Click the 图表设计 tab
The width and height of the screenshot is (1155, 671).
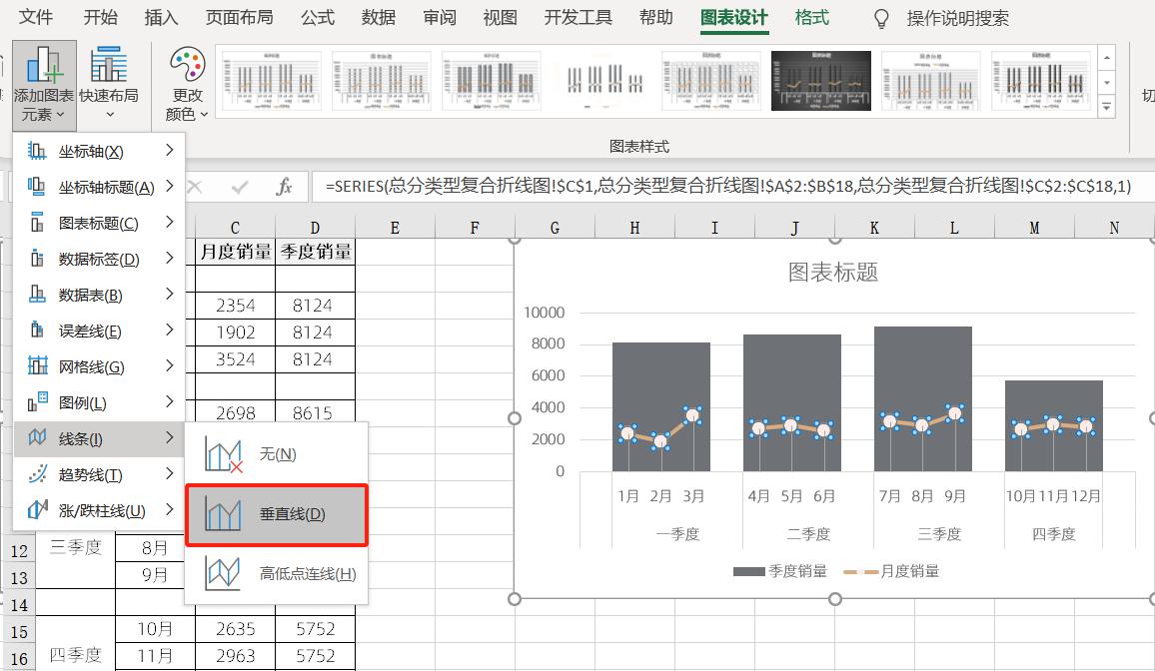(734, 17)
